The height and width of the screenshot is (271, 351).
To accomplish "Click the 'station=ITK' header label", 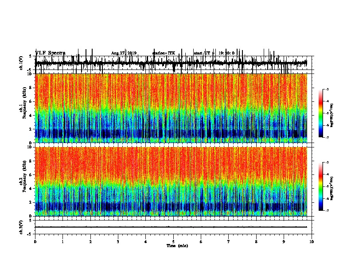I will coord(164,53).
